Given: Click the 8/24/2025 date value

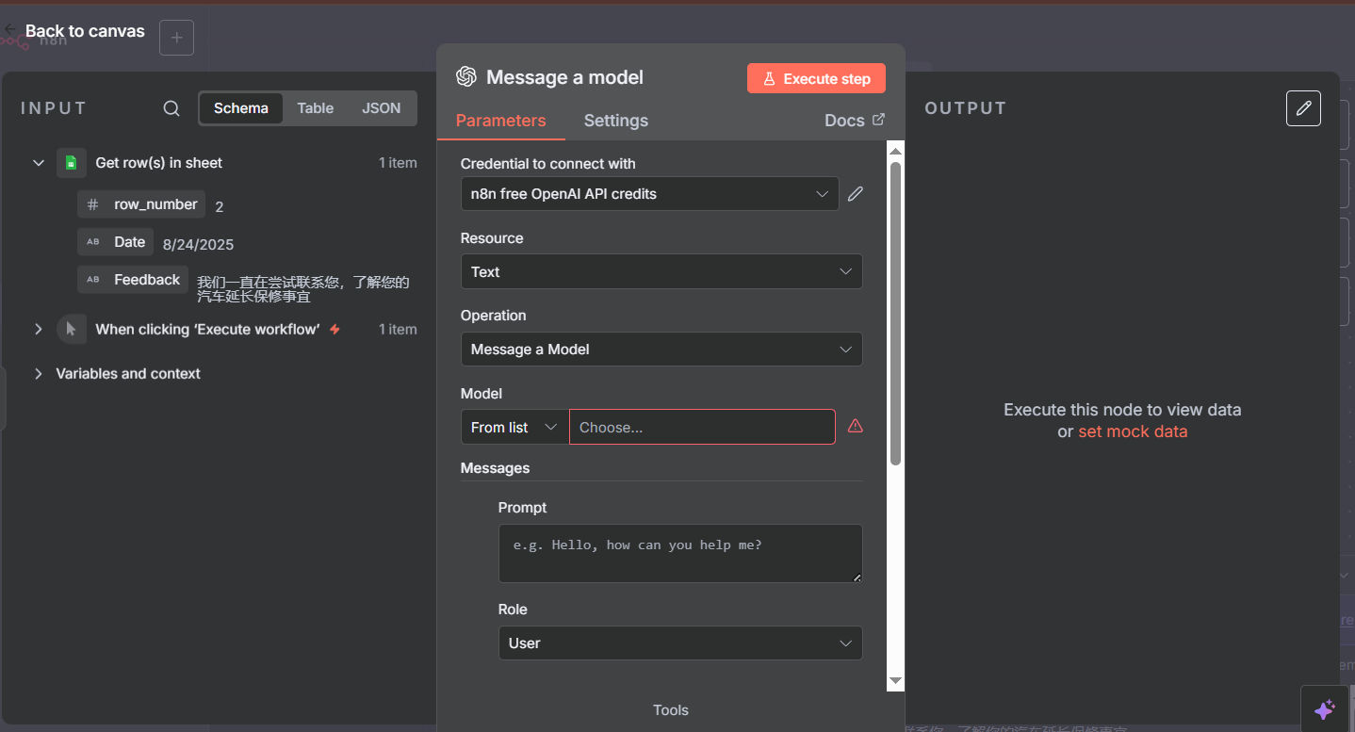Looking at the screenshot, I should click(198, 244).
